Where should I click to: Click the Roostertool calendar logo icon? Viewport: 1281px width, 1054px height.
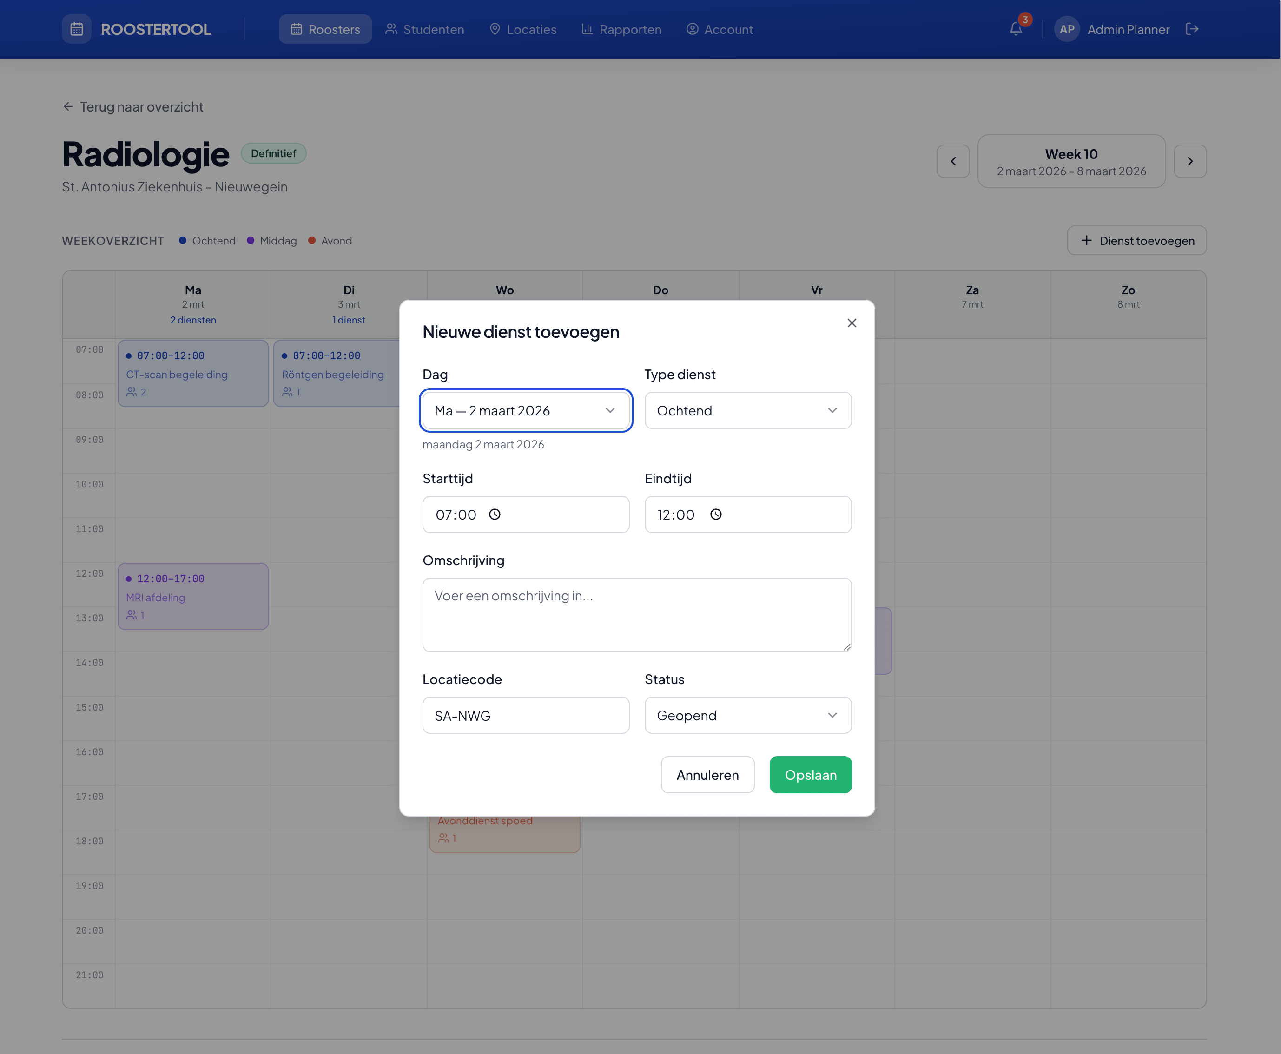pyautogui.click(x=77, y=29)
